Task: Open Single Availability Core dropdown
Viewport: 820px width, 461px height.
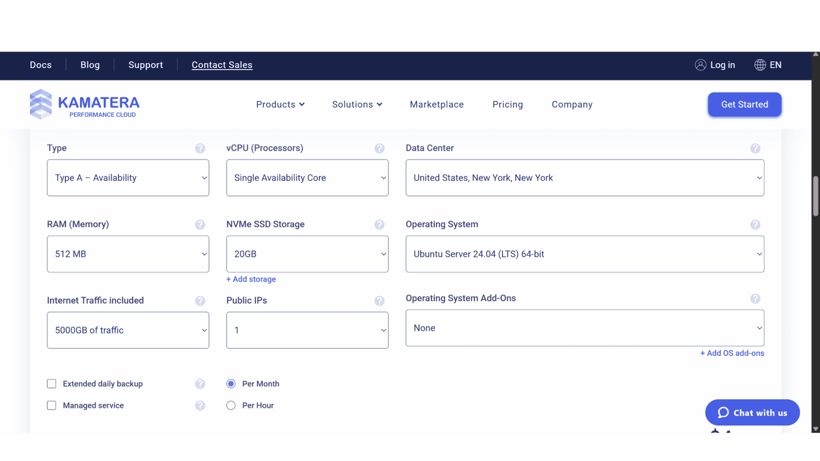Action: pyautogui.click(x=307, y=178)
